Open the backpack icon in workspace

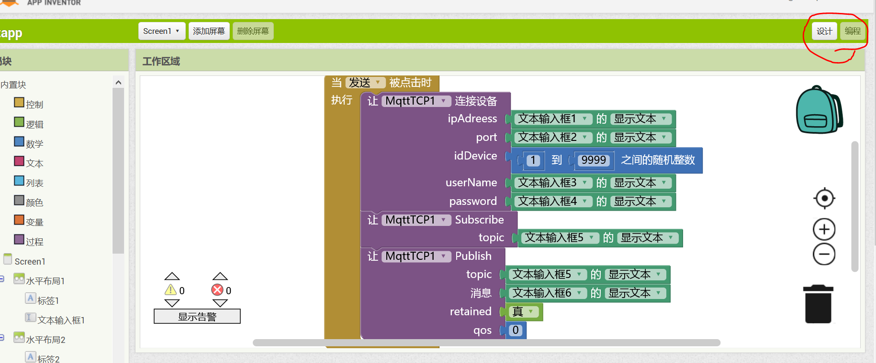pyautogui.click(x=819, y=110)
